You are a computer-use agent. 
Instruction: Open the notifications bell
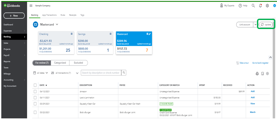click(x=261, y=6)
